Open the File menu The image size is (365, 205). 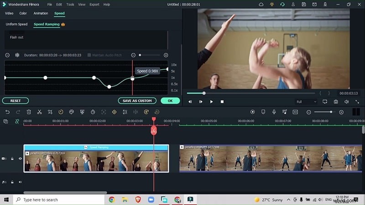[x=50, y=5]
